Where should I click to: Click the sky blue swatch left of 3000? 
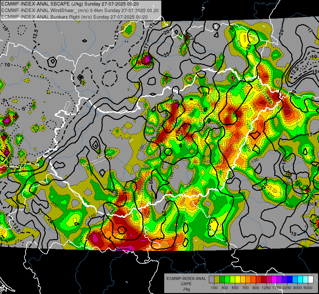click(x=295, y=280)
